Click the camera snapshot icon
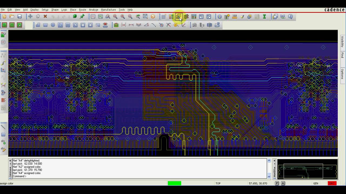Image resolution: width=346 pixels, height=194 pixels. click(195, 25)
